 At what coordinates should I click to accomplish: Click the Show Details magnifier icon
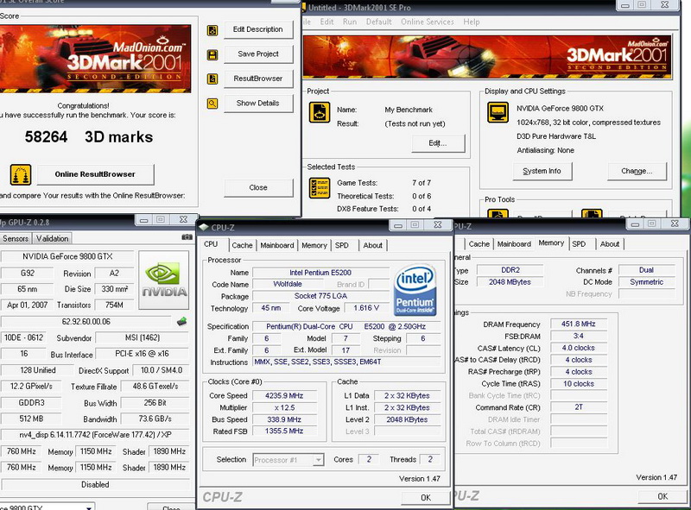coord(212,104)
